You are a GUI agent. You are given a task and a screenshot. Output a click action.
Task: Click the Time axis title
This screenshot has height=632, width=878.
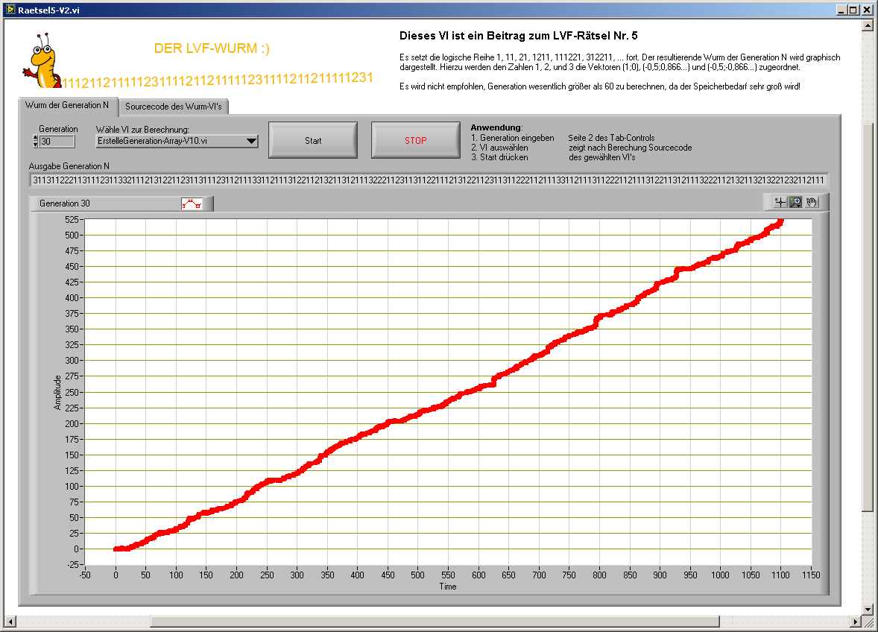click(447, 587)
